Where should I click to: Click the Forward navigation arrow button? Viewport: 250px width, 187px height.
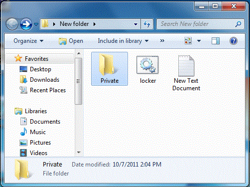pyautogui.click(x=26, y=24)
